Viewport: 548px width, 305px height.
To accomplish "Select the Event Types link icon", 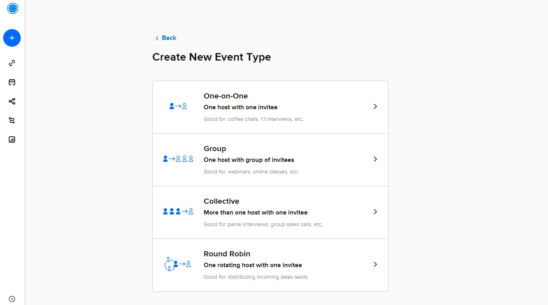I will [12, 63].
